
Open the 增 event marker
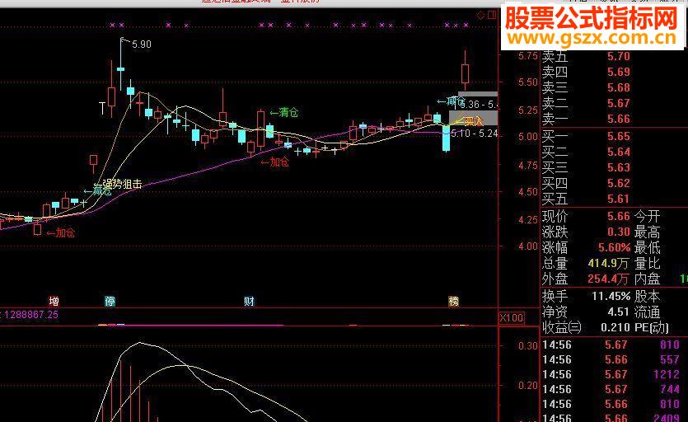[54, 301]
